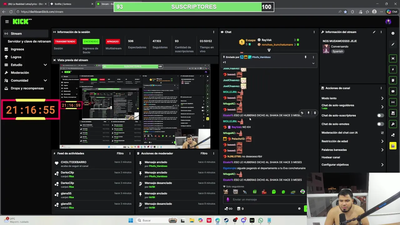Viewport: 400px width, 225px height.
Task: Edit stream info with pencil icon
Action: pos(374,32)
